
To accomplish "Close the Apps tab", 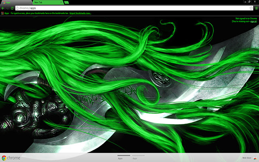I will 30,2.
